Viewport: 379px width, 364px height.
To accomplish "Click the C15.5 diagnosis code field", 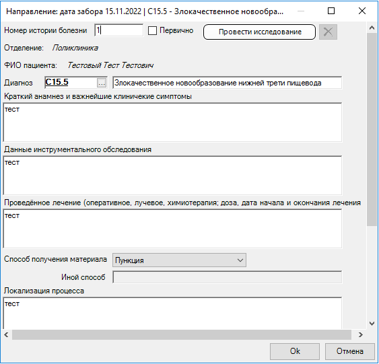I will [71, 83].
